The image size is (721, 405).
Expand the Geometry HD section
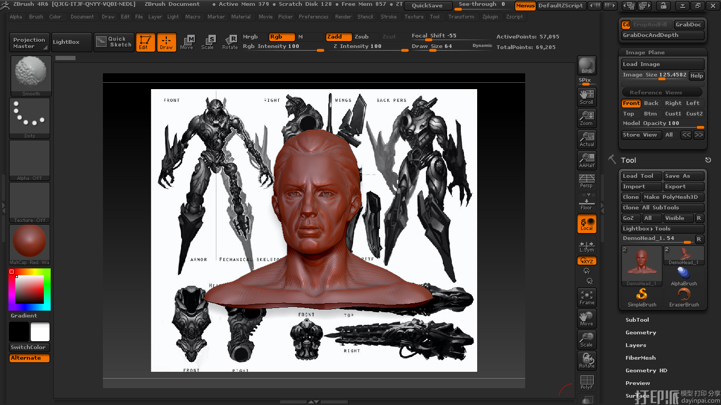coord(646,371)
